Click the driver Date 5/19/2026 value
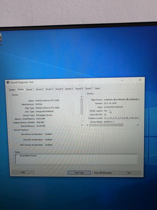 (113, 107)
